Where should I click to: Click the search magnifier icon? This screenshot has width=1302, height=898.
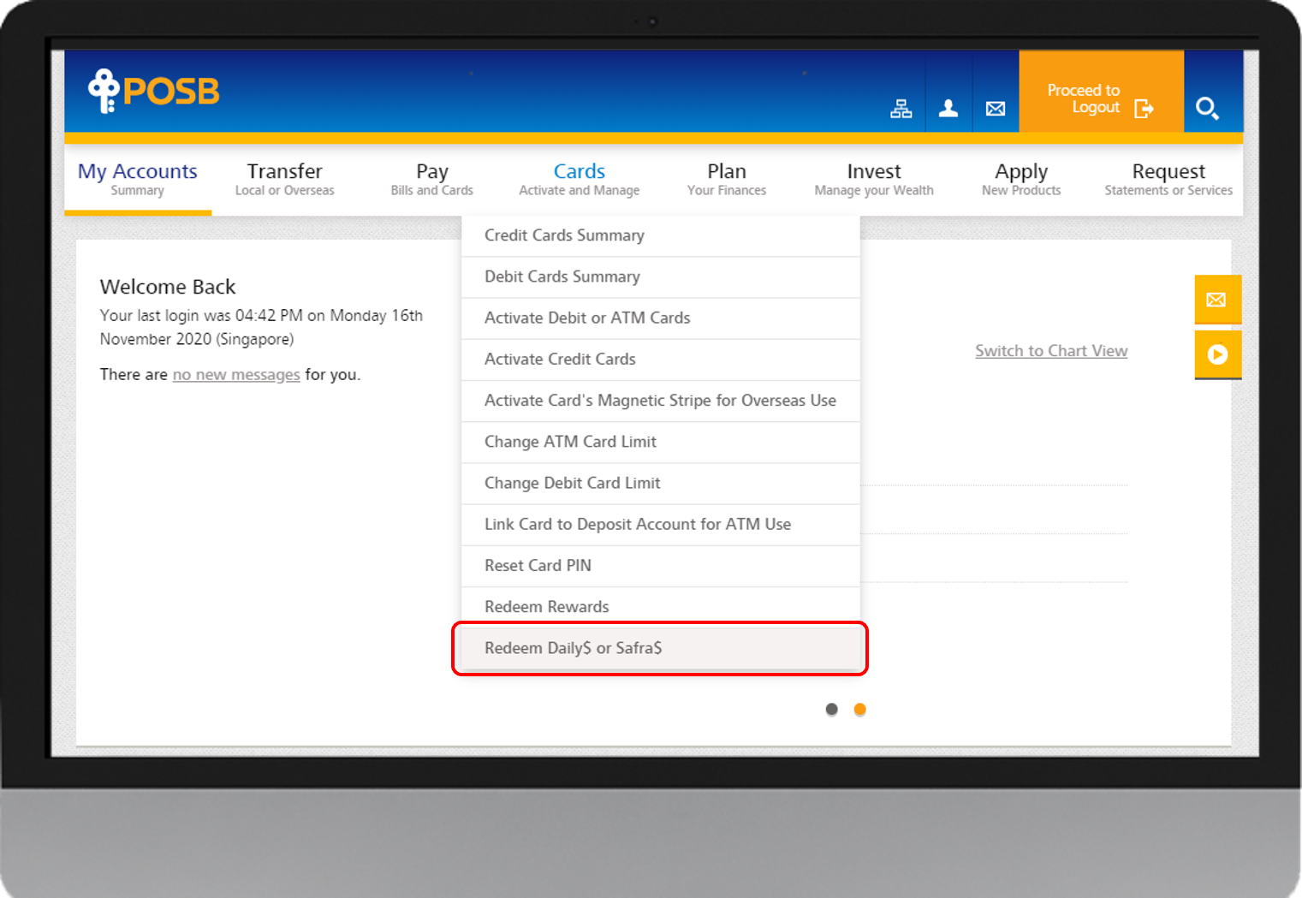[1207, 109]
